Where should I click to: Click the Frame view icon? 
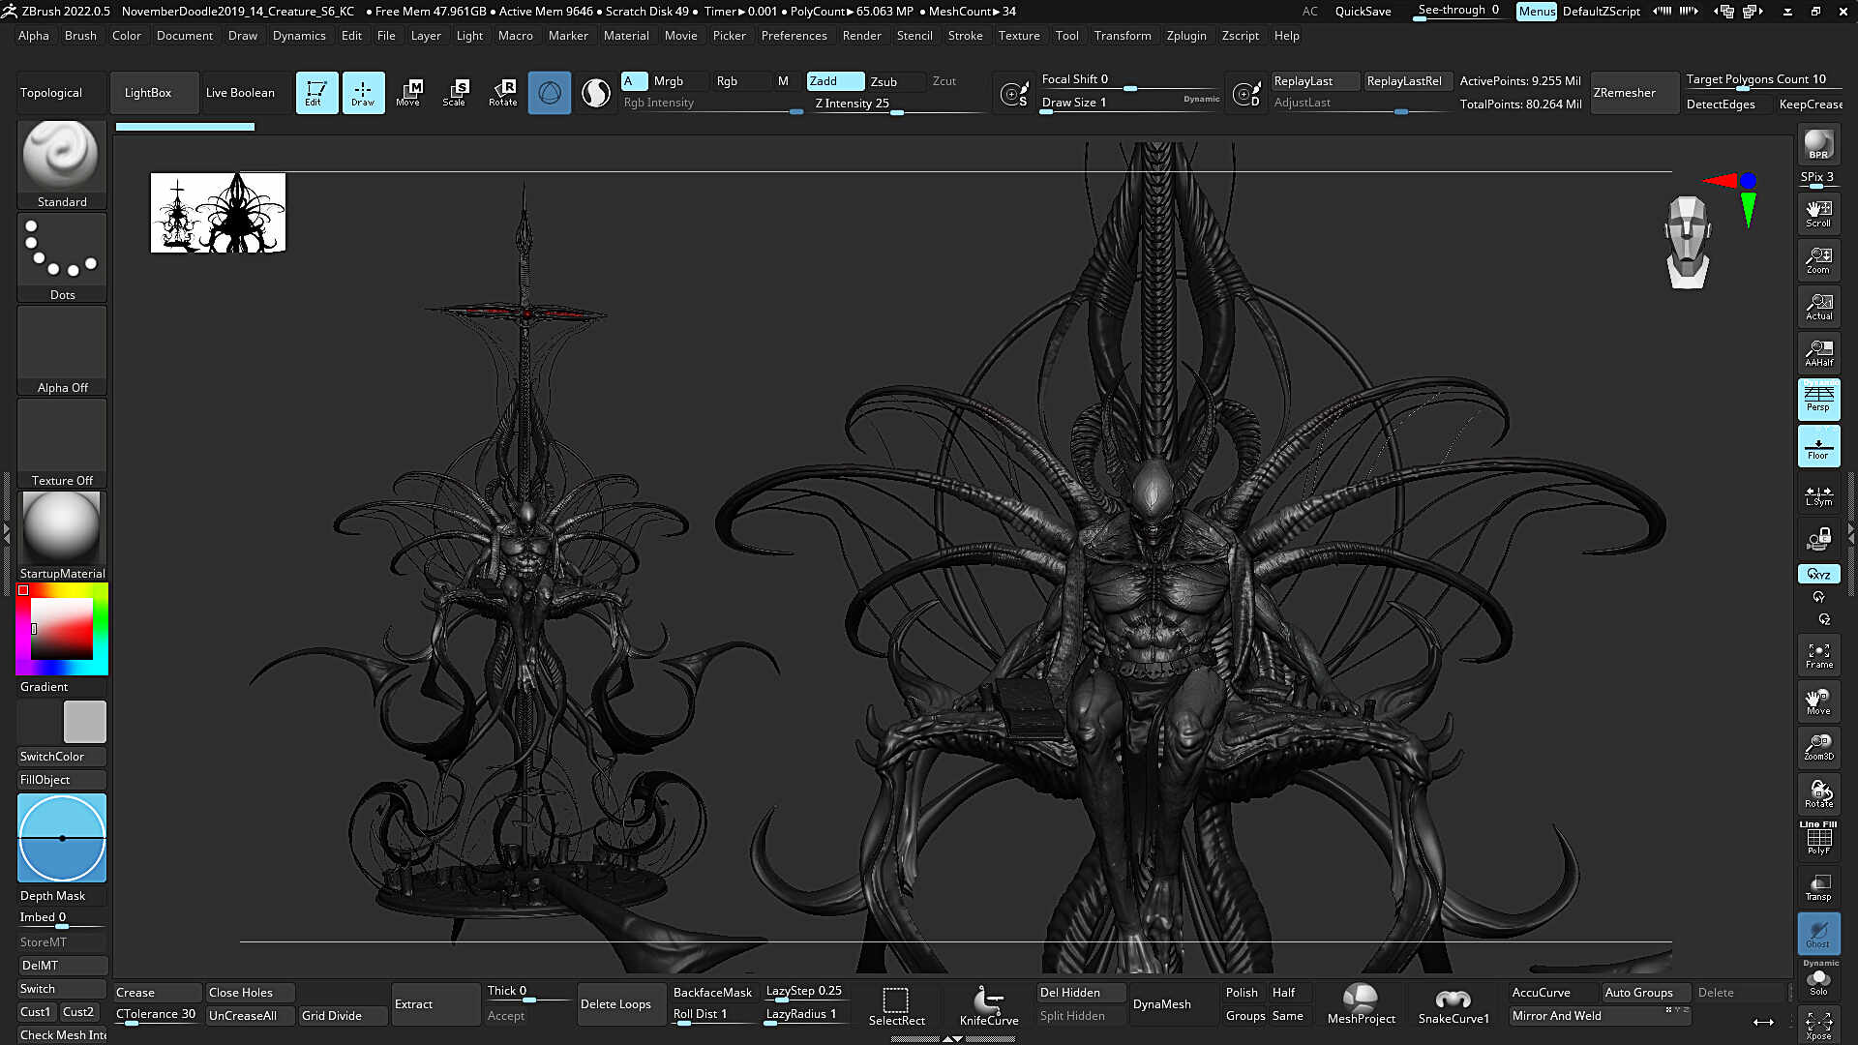[1819, 655]
